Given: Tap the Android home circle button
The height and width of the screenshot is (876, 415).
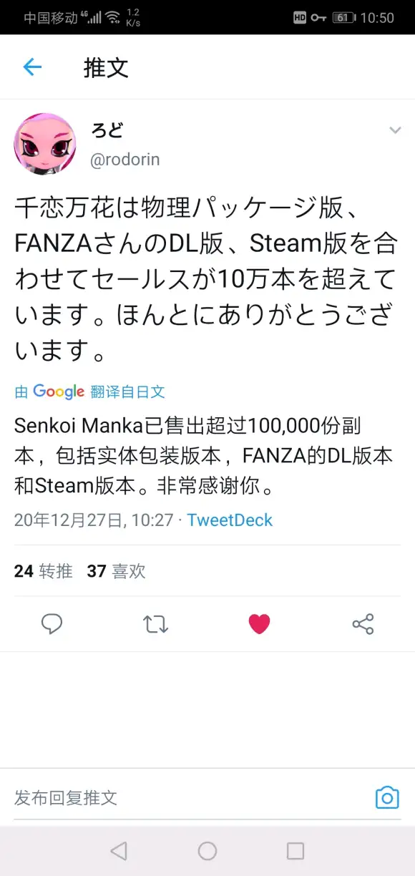Looking at the screenshot, I should [x=207, y=850].
